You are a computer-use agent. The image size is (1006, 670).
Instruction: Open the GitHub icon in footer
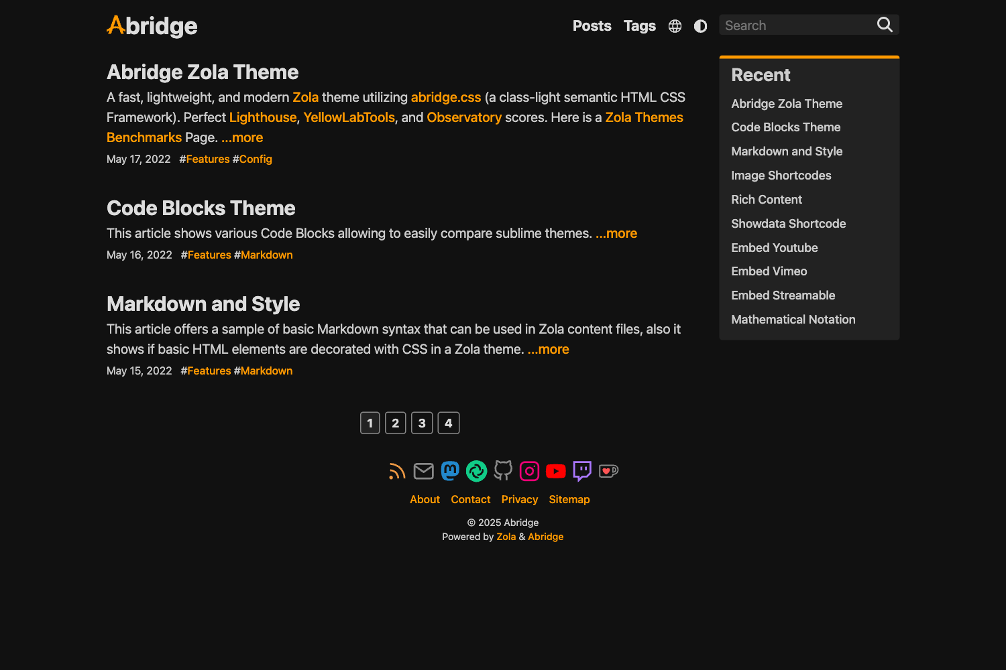(x=502, y=471)
